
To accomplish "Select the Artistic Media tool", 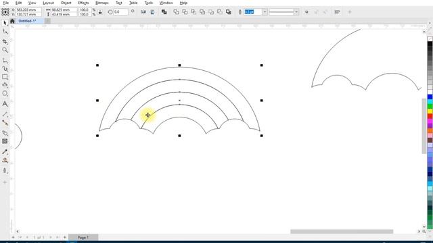I will pyautogui.click(x=5, y=69).
